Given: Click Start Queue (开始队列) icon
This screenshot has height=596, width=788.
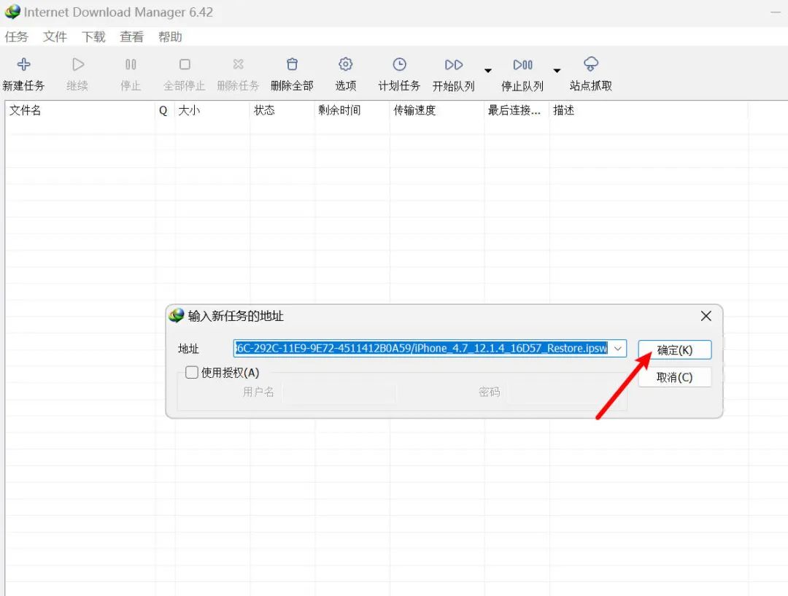Looking at the screenshot, I should (x=454, y=65).
